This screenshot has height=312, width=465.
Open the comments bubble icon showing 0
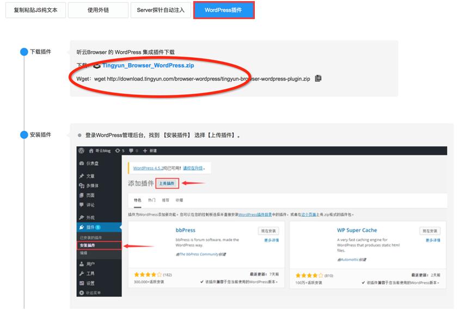tap(131, 151)
